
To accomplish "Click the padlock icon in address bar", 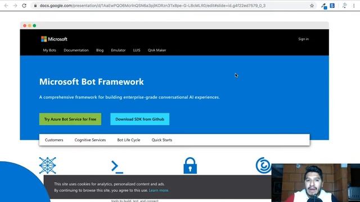I will pyautogui.click(x=35, y=6).
